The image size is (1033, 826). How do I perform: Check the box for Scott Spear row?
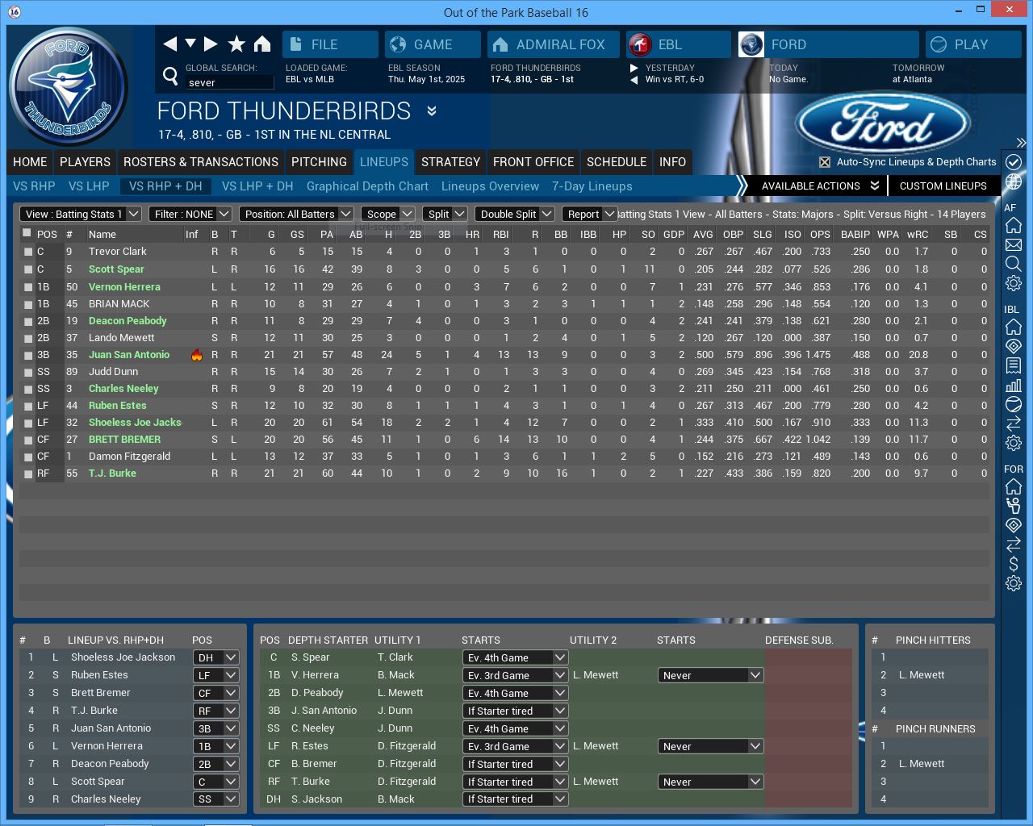[27, 269]
